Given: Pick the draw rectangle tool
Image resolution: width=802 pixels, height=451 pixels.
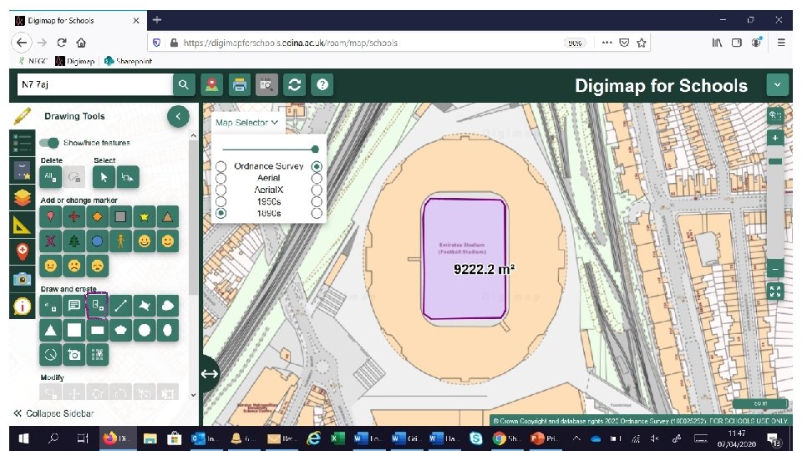Looking at the screenshot, I should coord(97,331).
